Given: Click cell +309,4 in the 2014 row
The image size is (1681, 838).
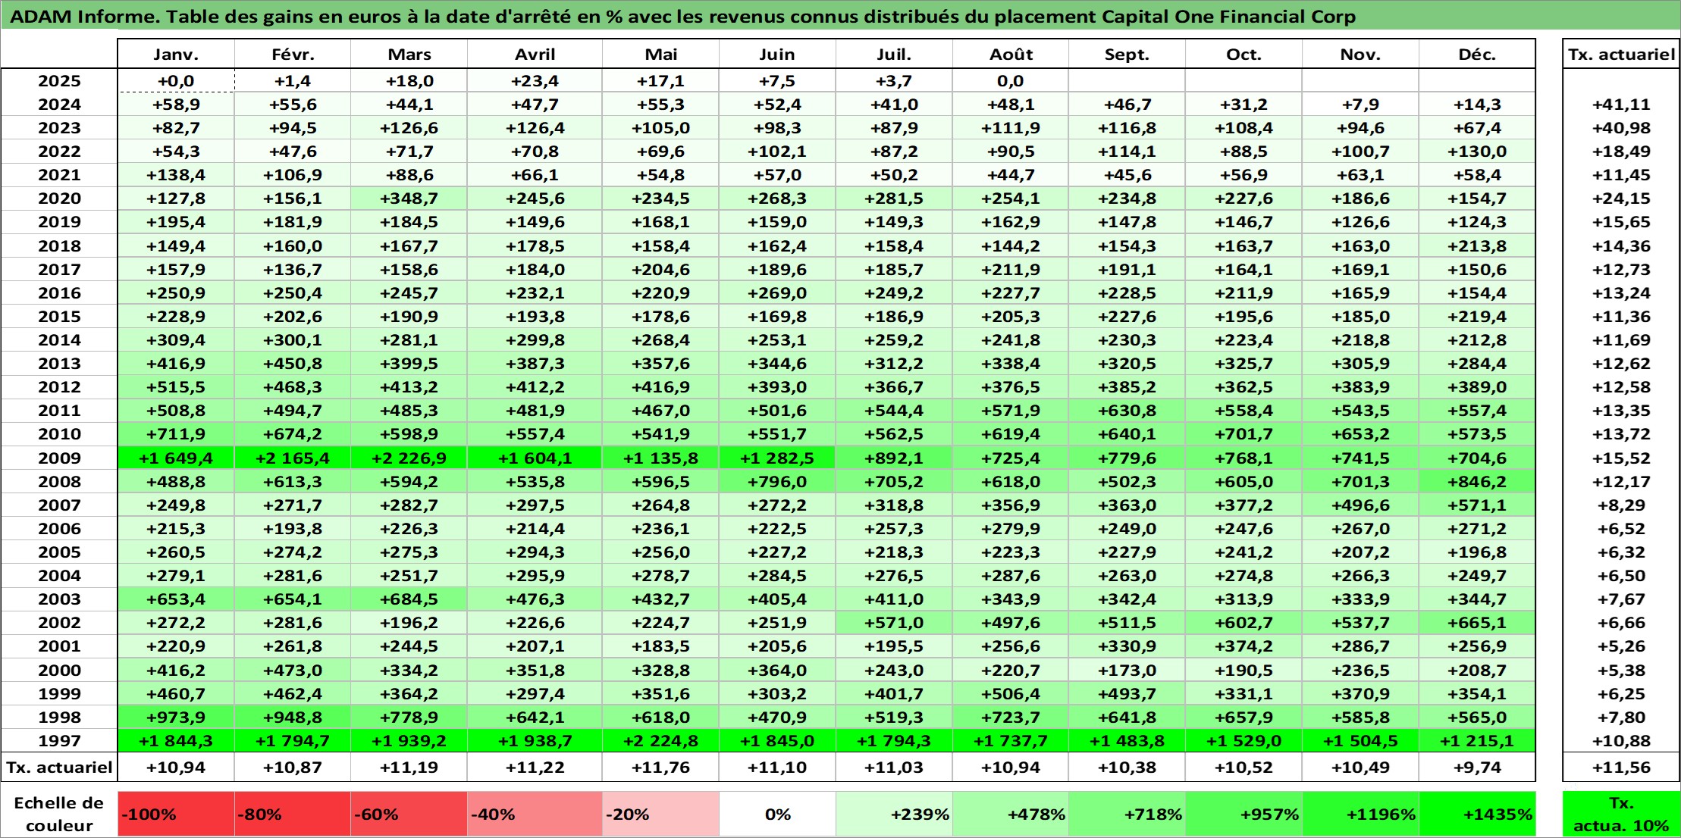Looking at the screenshot, I should click(176, 340).
